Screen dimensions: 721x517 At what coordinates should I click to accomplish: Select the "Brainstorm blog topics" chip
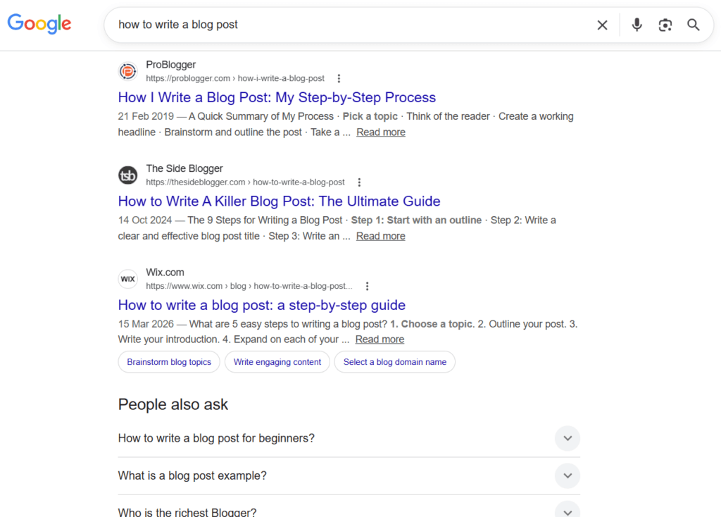coord(168,361)
